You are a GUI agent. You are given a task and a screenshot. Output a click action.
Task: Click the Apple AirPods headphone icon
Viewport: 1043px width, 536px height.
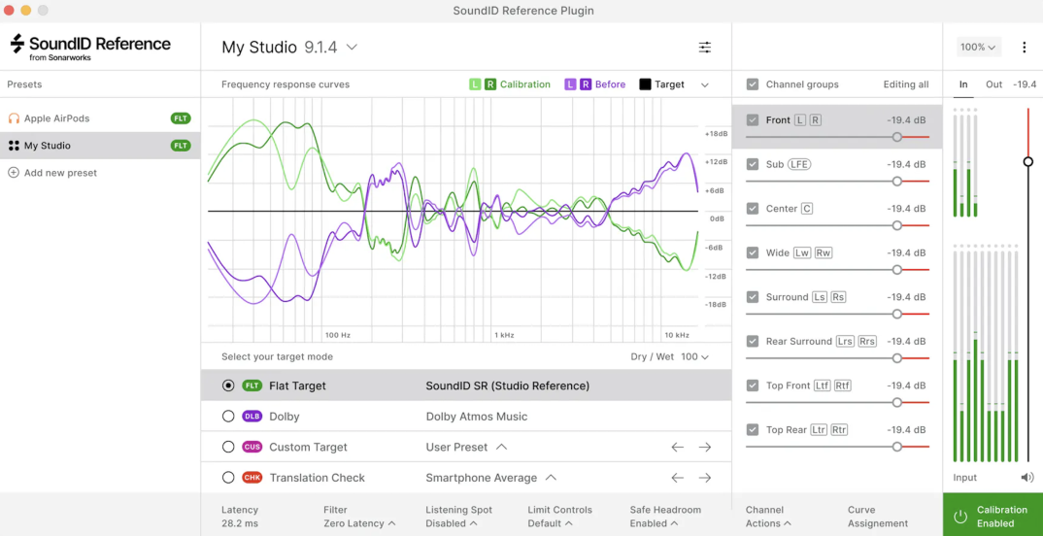click(14, 118)
